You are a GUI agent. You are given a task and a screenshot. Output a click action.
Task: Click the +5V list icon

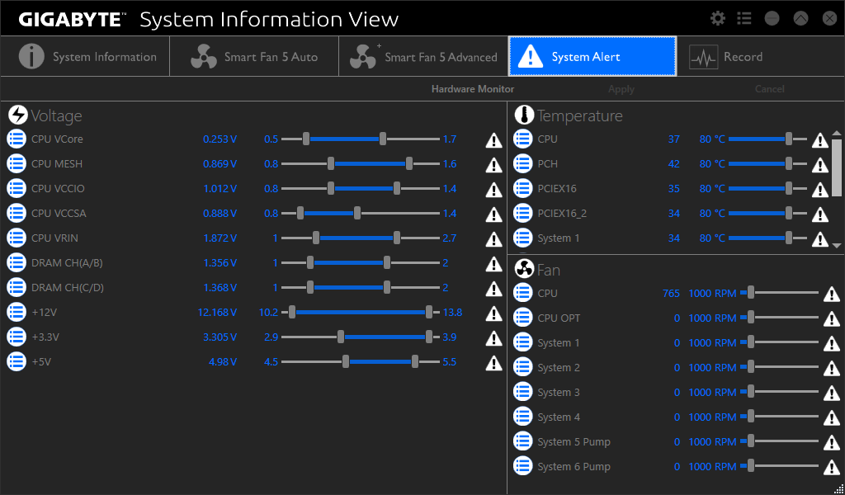click(17, 362)
